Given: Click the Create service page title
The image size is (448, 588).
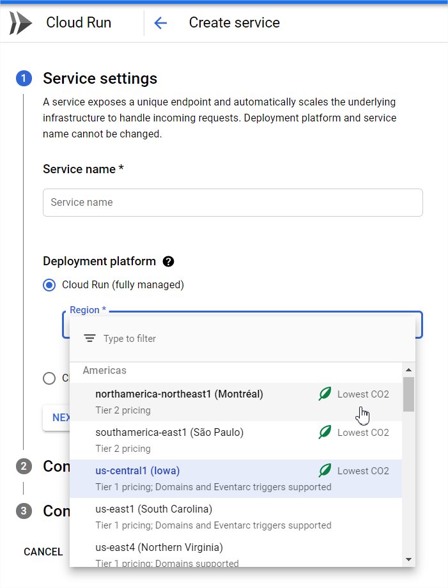Looking at the screenshot, I should [235, 22].
